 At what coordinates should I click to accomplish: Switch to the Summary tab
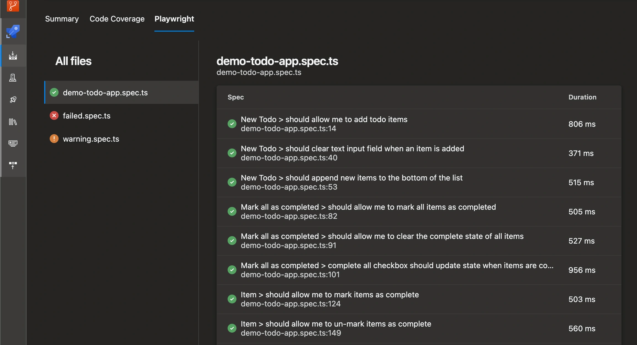click(62, 19)
